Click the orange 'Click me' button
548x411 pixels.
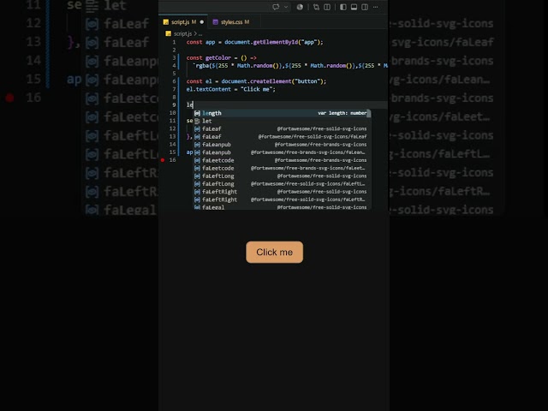click(x=274, y=252)
